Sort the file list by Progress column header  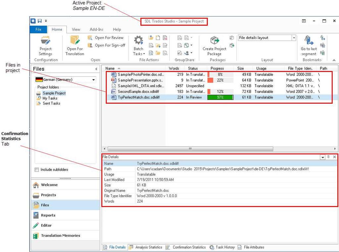(x=220, y=68)
